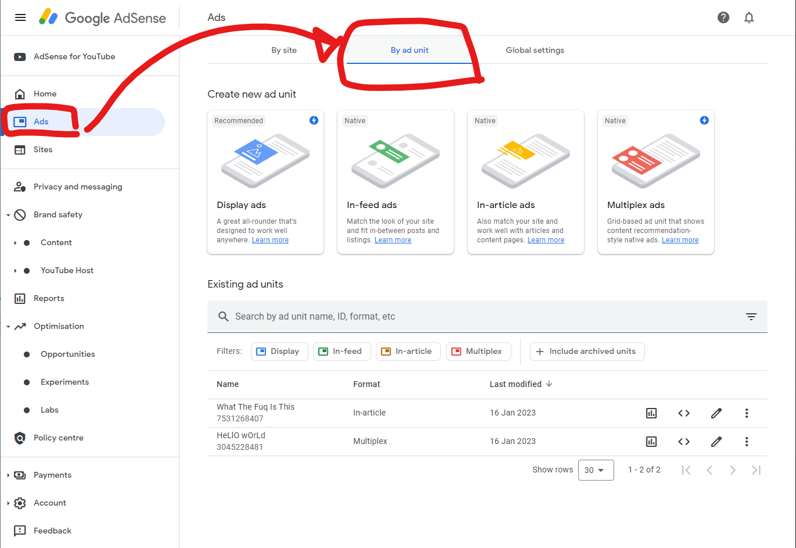Switch to the Global settings tab
The height and width of the screenshot is (548, 796).
click(x=535, y=51)
